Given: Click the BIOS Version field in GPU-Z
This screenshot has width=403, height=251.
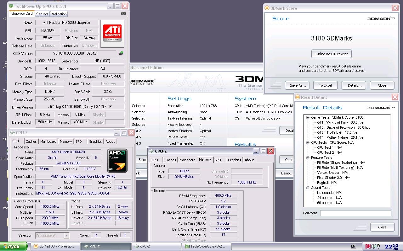Looking at the screenshot, I should (x=76, y=53).
